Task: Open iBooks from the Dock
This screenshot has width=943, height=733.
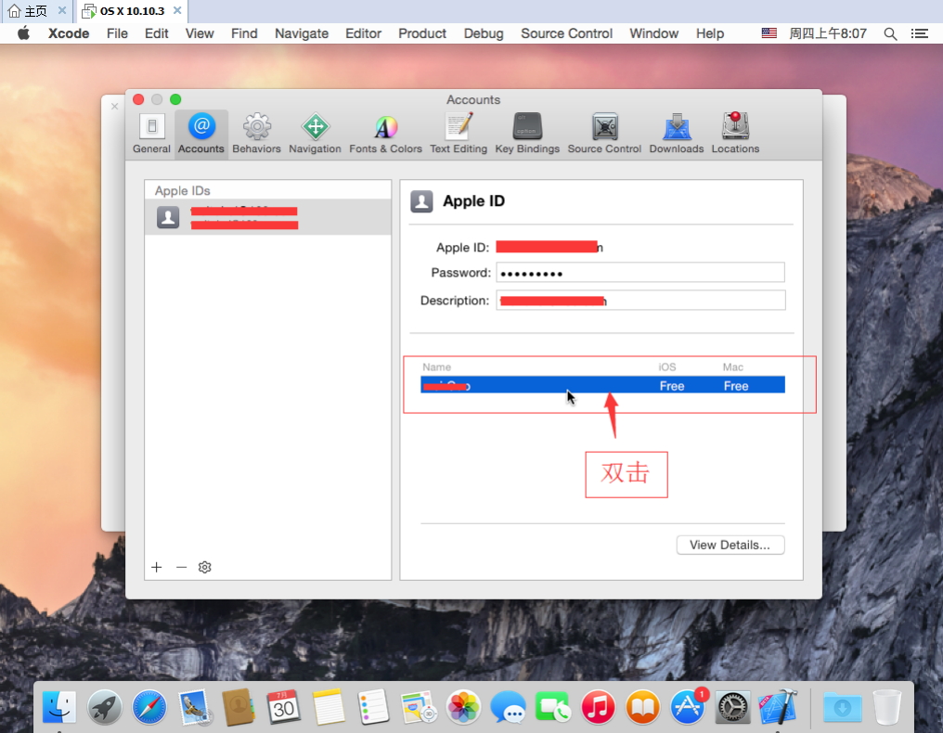Action: tap(643, 706)
